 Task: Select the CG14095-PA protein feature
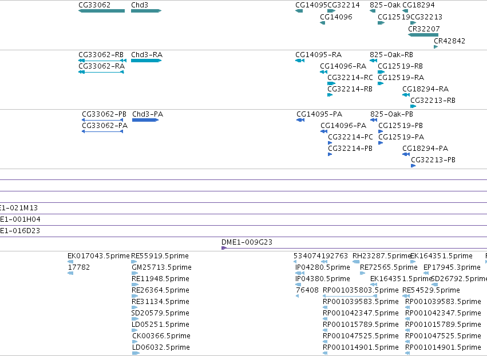300,120
